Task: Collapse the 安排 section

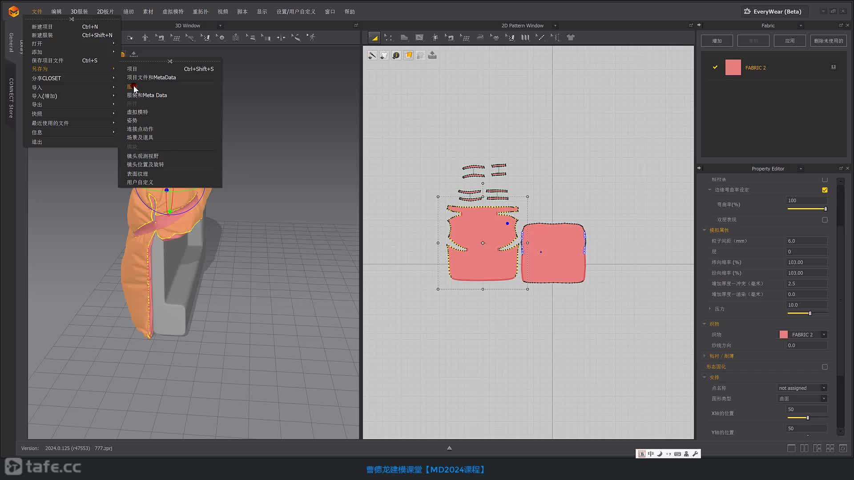Action: (705, 377)
